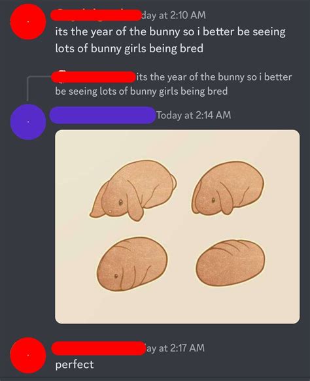This screenshot has width=310, height=381.
Task: Open the purple redacted username
Action: [103, 115]
